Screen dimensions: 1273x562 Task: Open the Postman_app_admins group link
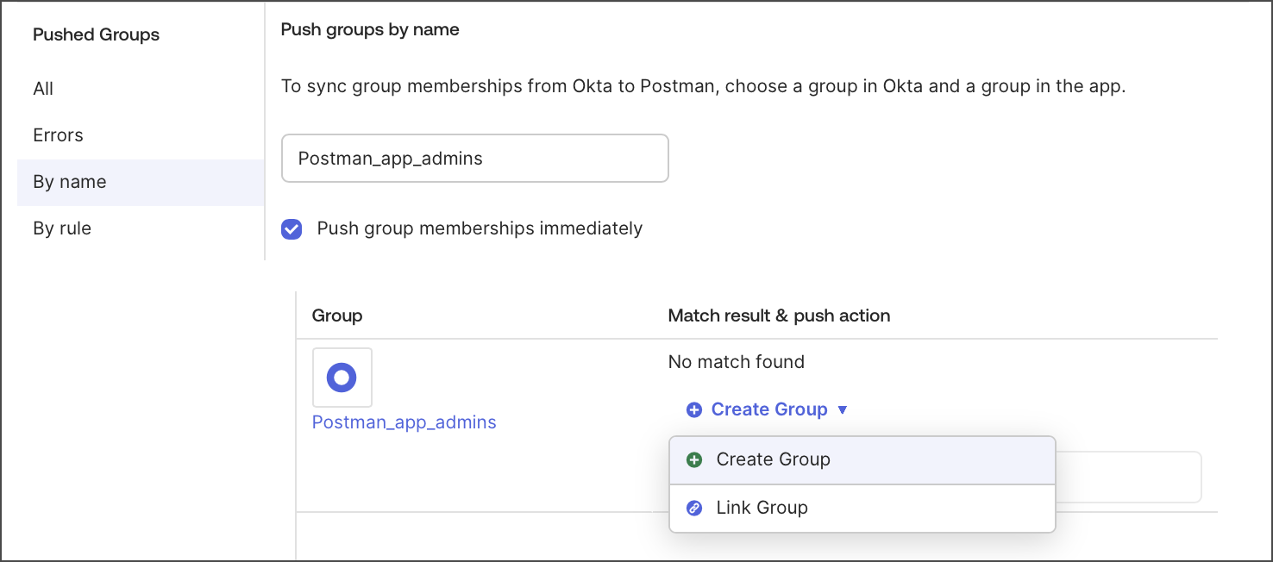(x=404, y=422)
